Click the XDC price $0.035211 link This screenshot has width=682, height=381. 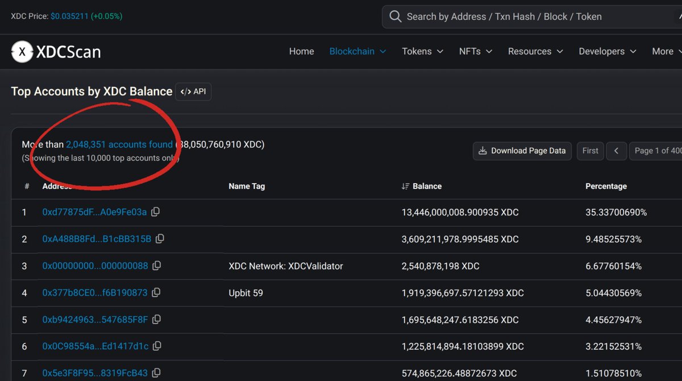(69, 16)
